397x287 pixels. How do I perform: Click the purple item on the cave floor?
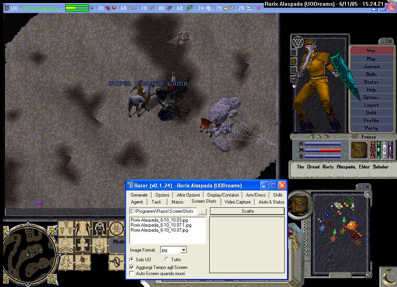click(x=38, y=203)
